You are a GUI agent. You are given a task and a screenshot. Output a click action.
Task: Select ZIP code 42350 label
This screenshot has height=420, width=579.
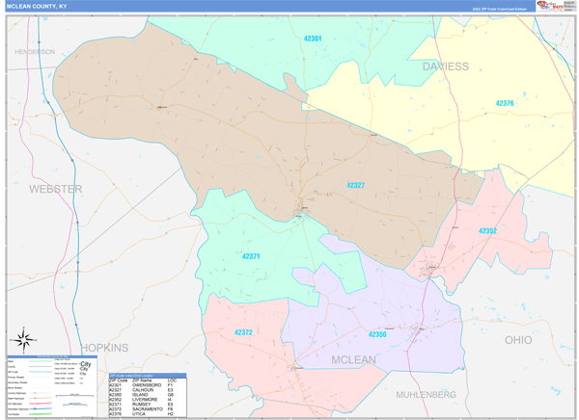coord(376,333)
